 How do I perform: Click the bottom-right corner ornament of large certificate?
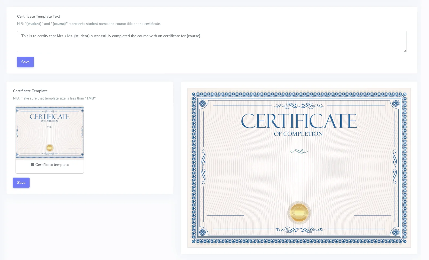(x=396, y=232)
